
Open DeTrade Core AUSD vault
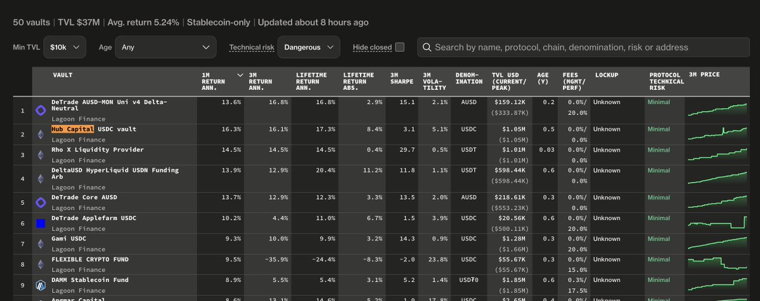click(x=84, y=197)
